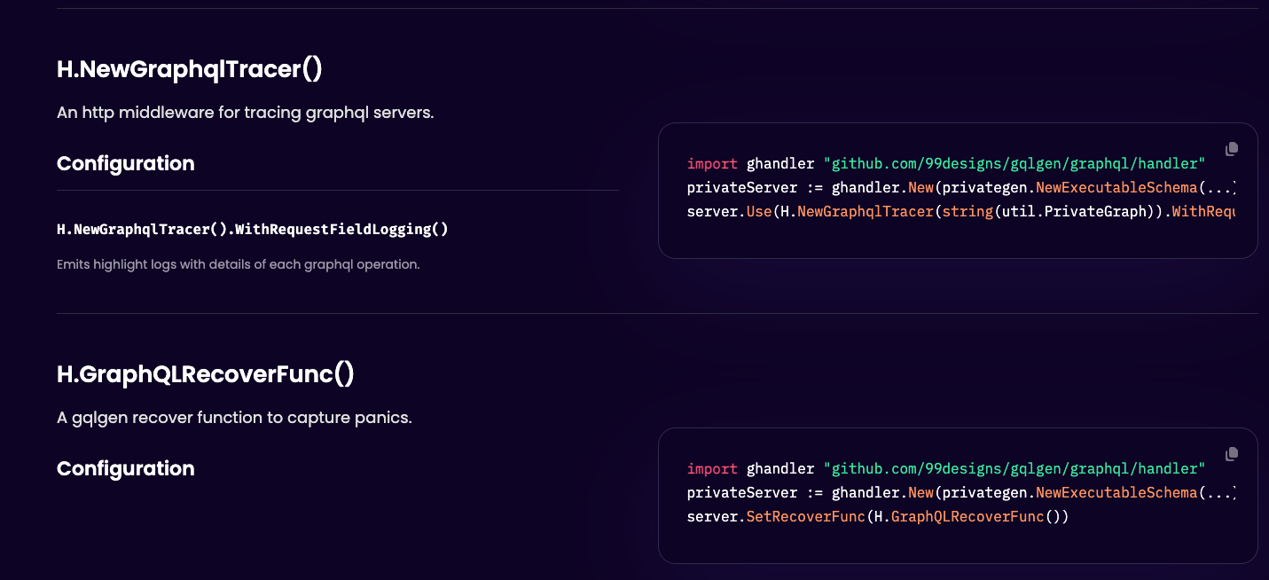1269x580 pixels.
Task: Copy the GraphQLRecoverFunc code snippet
Action: pos(1231,454)
